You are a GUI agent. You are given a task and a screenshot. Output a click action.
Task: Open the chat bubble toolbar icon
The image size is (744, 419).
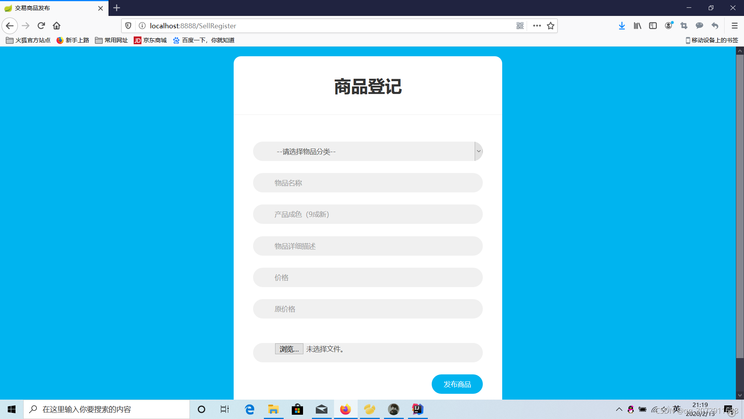pyautogui.click(x=699, y=26)
